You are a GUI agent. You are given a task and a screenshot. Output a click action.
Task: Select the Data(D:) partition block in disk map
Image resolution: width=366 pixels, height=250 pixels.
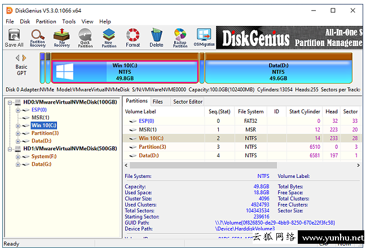278,72
